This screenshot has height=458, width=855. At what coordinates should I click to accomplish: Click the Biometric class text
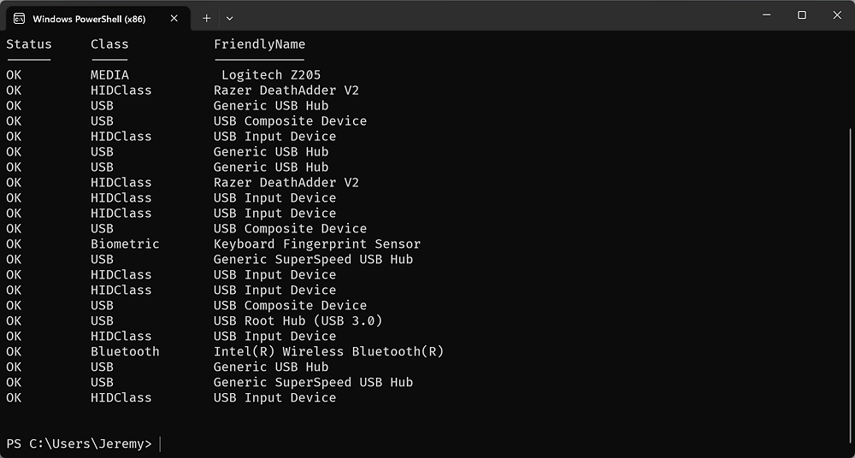[125, 244]
